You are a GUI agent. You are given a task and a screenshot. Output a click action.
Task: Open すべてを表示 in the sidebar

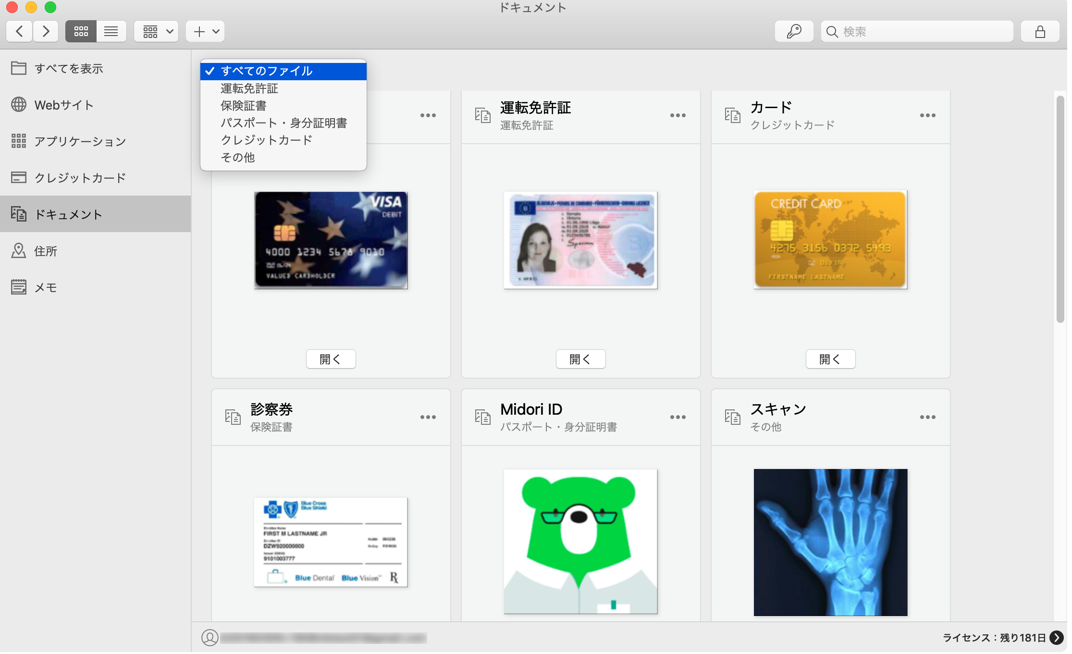(x=95, y=69)
